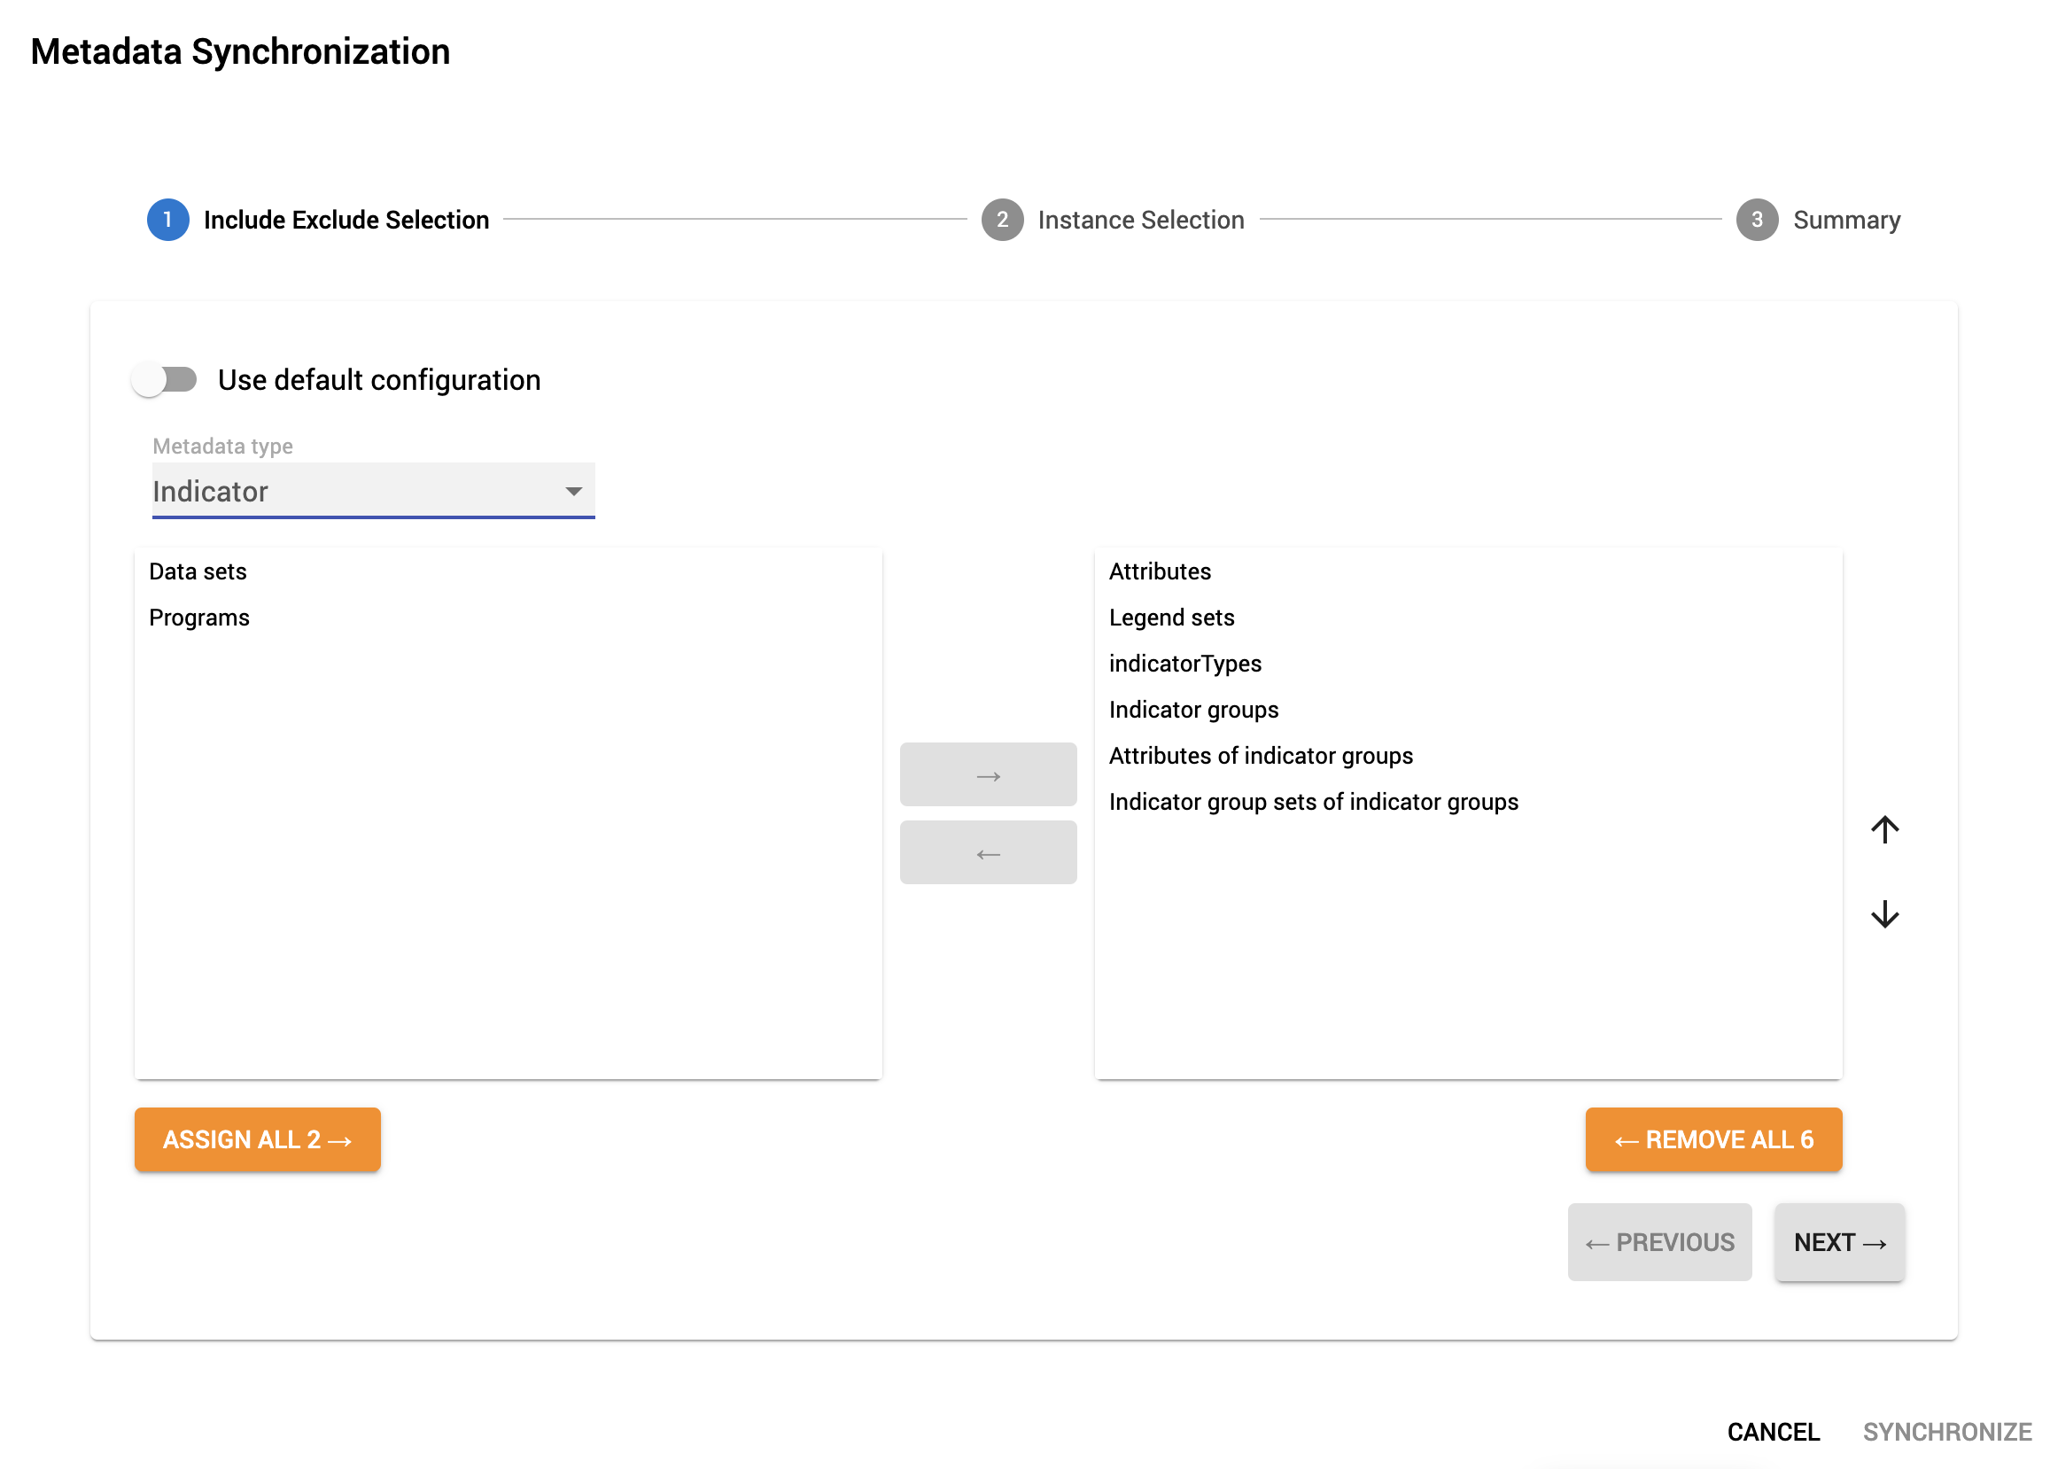Click the upward reorder arrow icon
Image resolution: width=2050 pixels, height=1469 pixels.
[x=1886, y=828]
